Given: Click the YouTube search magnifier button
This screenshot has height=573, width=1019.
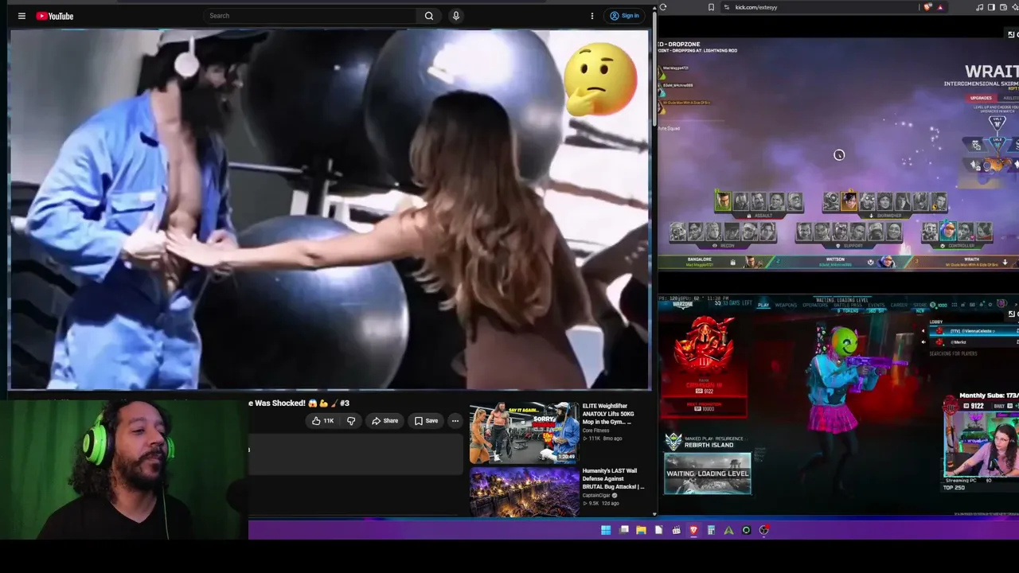Looking at the screenshot, I should pos(429,16).
